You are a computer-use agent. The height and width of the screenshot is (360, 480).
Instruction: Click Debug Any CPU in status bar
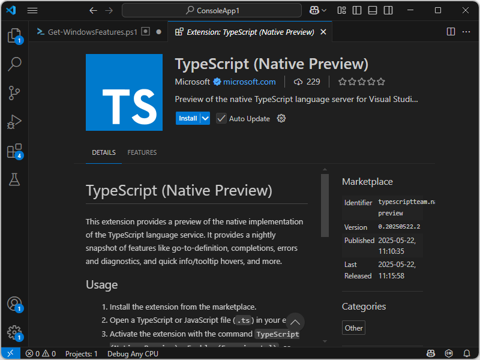pos(133,354)
